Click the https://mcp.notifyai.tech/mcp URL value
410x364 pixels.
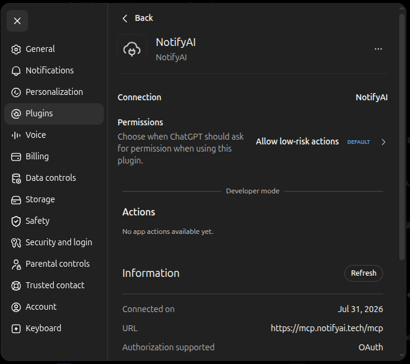(x=326, y=328)
